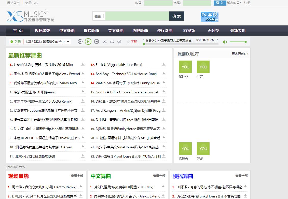
Task: Download track 10 酒吧高档女生热舞
Action: pos(83,147)
